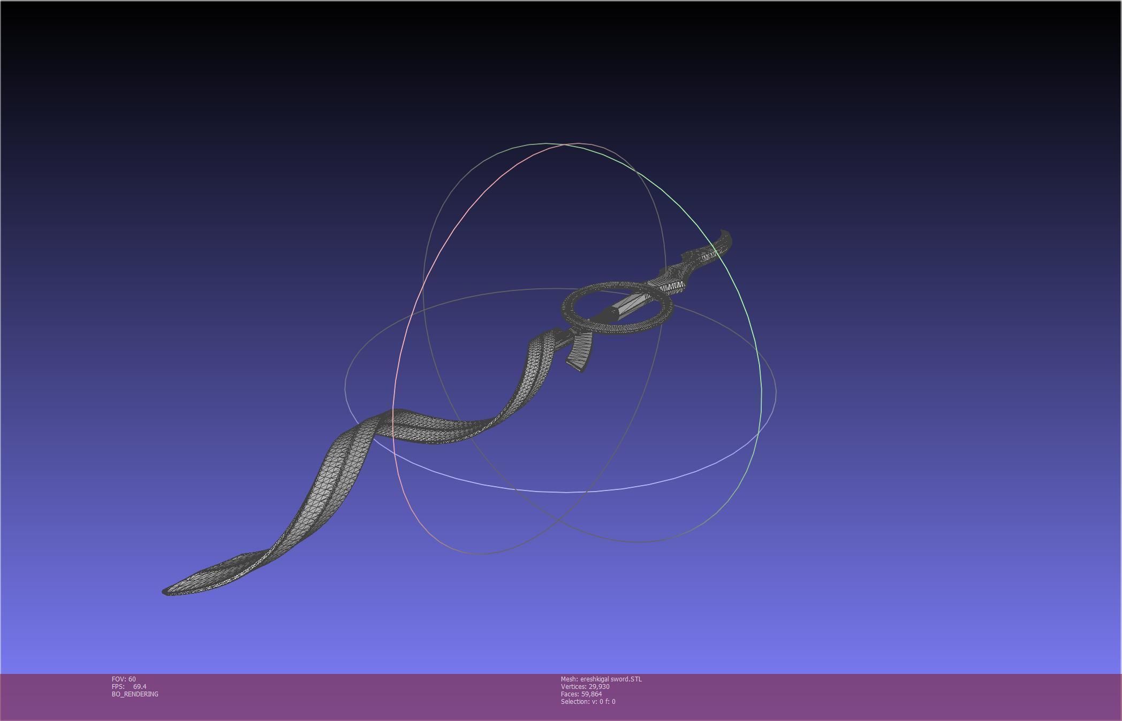Screen dimensions: 1122x721
Task: Click the FOV: 60 status text
Action: (x=124, y=679)
